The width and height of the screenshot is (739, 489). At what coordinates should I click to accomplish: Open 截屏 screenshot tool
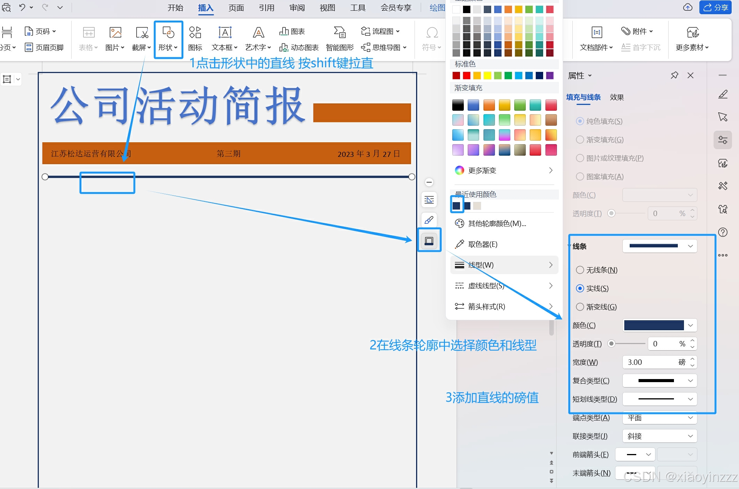click(141, 39)
